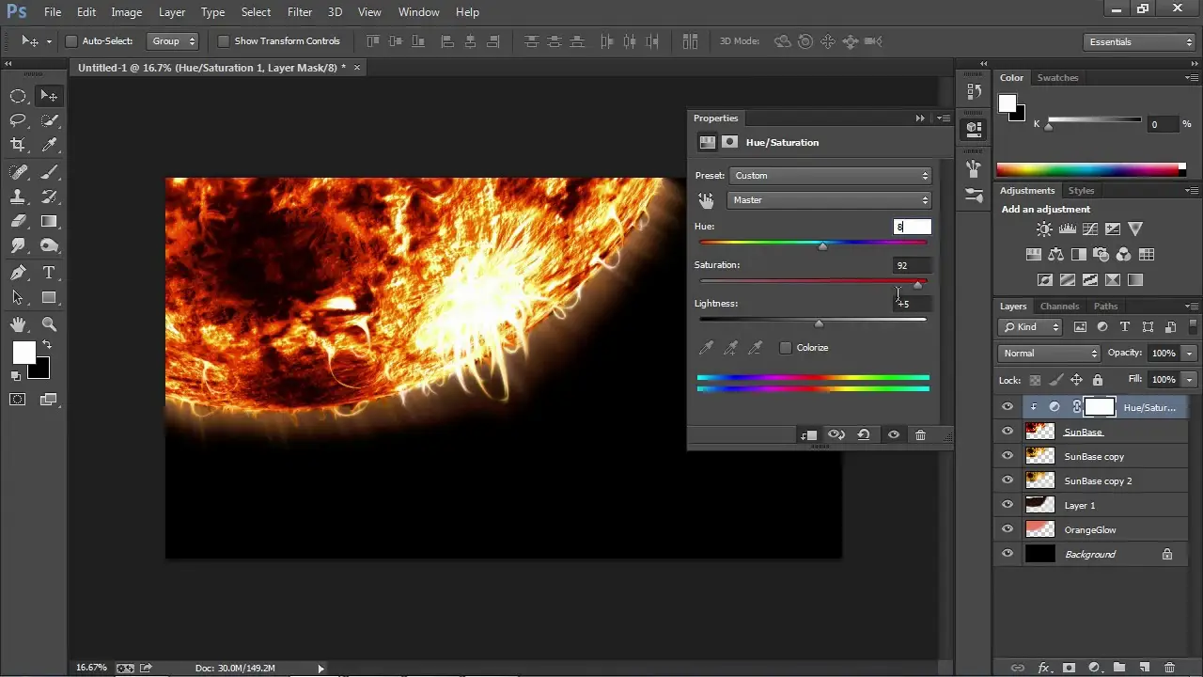
Task: Toggle the Auto-Select checkbox
Action: click(71, 41)
